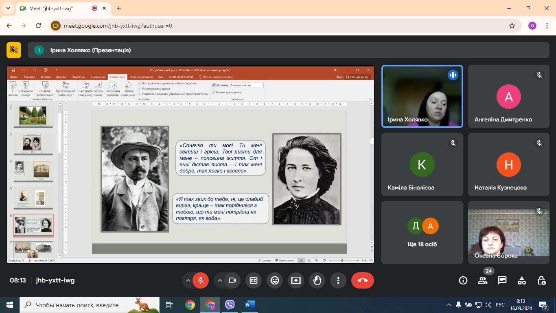The height and width of the screenshot is (313, 556).
Task: Expand audio settings arrow beside microphone
Action: [188, 280]
